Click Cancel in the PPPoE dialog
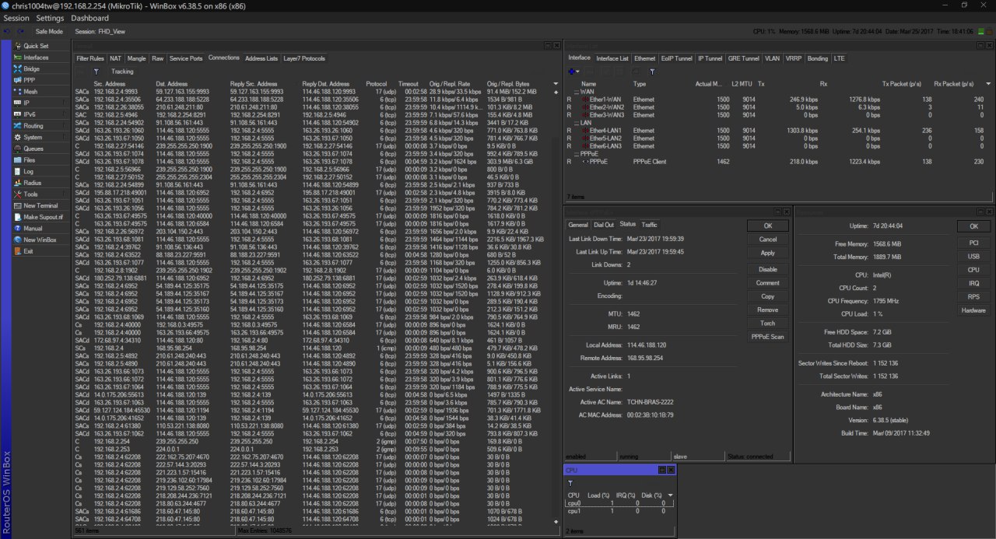The image size is (996, 539). pyautogui.click(x=768, y=240)
